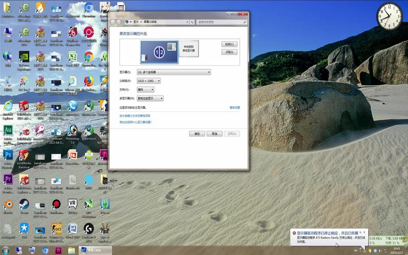Expand the 显示器 display selection dropdown
The width and height of the screenshot is (408, 255).
(173, 72)
